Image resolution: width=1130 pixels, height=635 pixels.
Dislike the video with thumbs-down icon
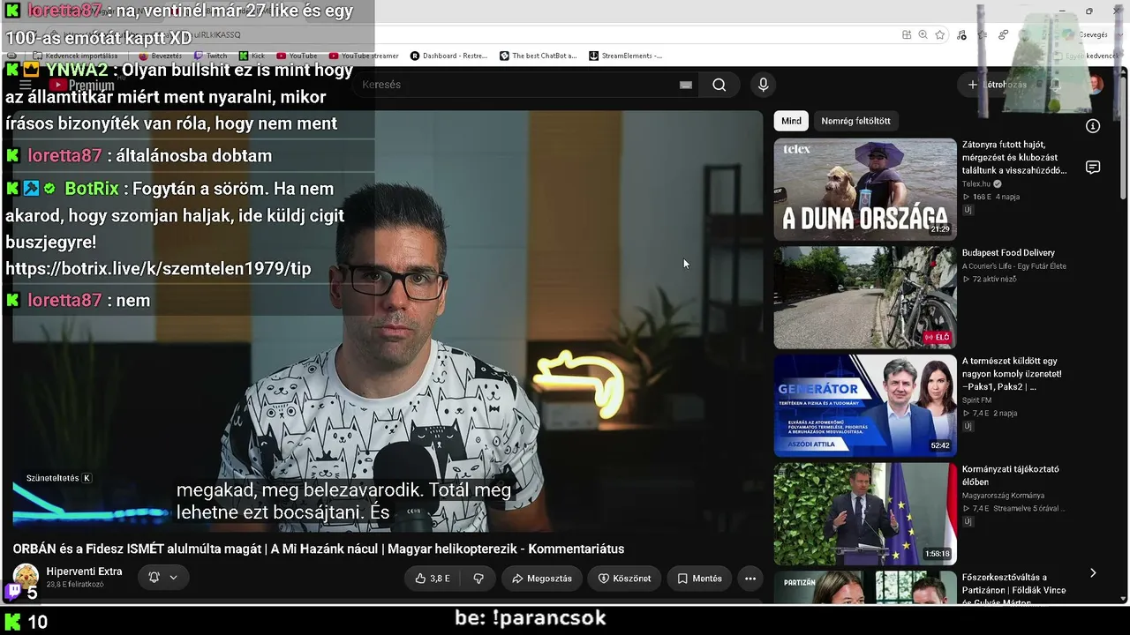coord(478,579)
